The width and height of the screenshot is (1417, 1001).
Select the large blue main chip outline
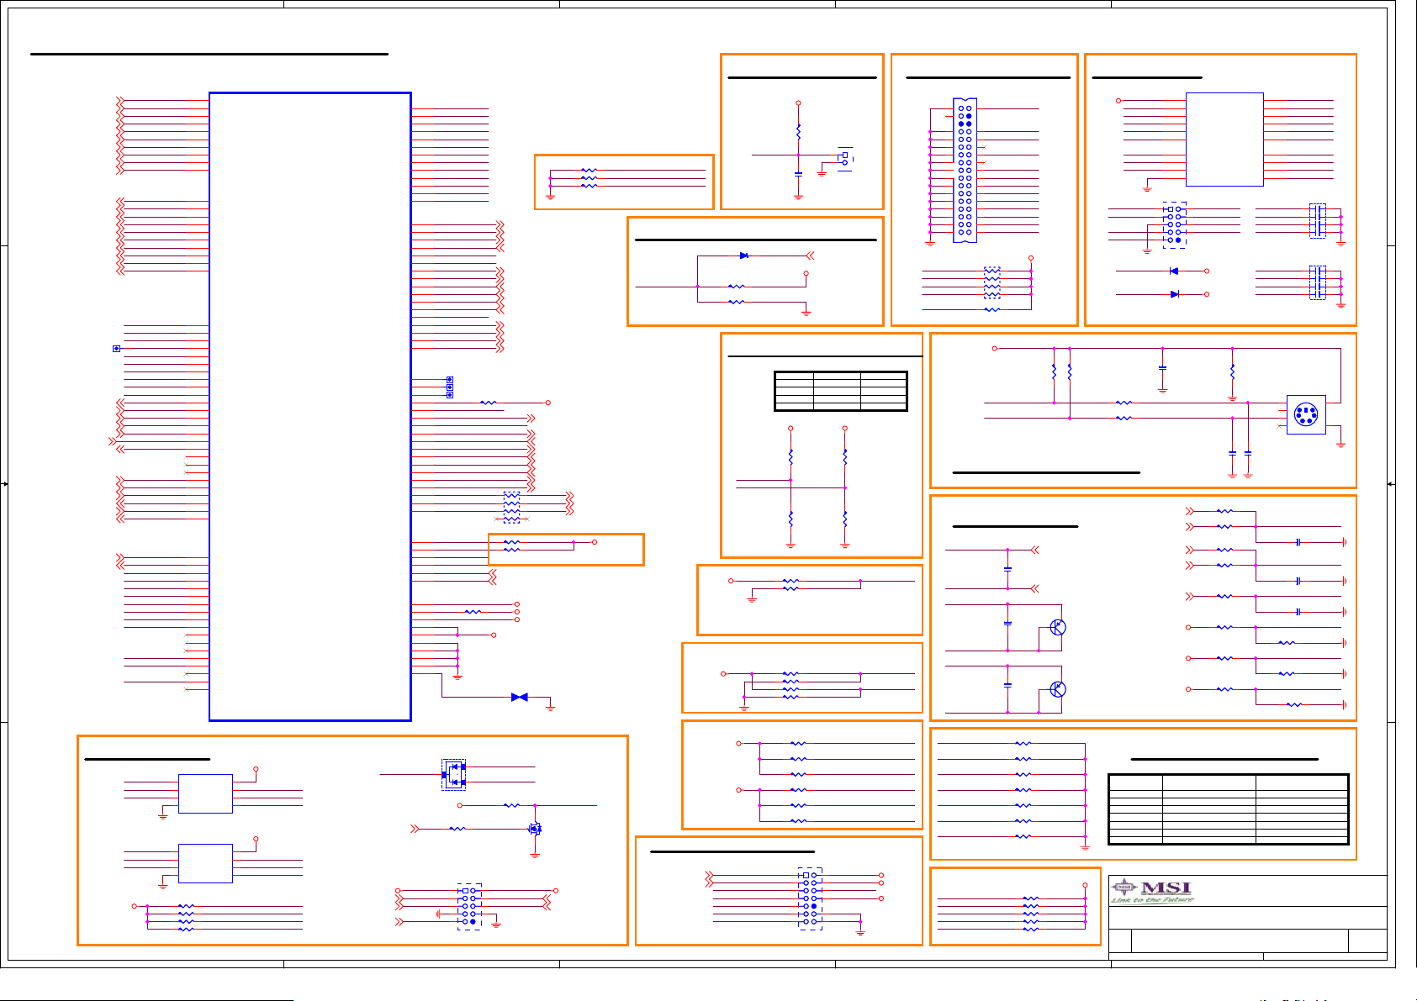pyautogui.click(x=309, y=406)
